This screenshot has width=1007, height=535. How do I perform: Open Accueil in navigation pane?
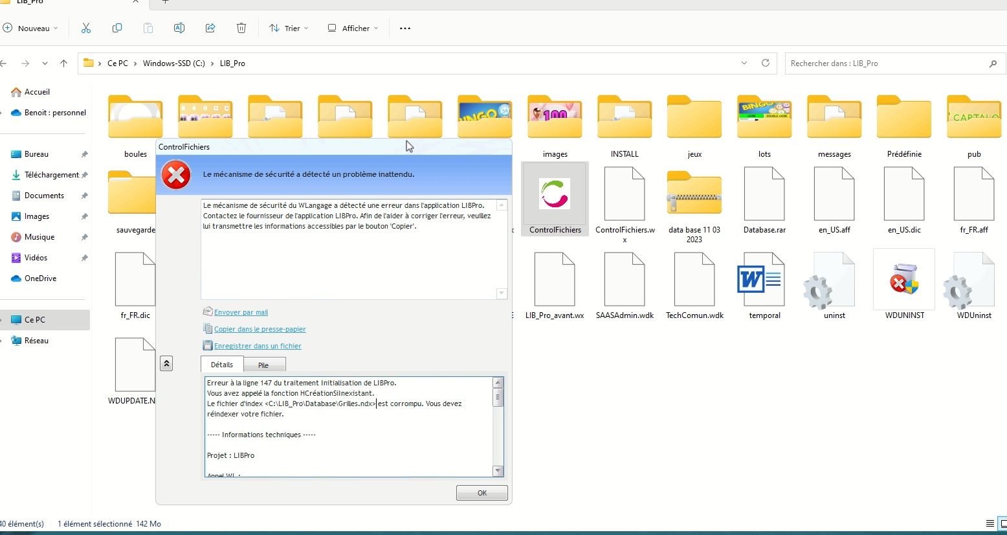(37, 92)
